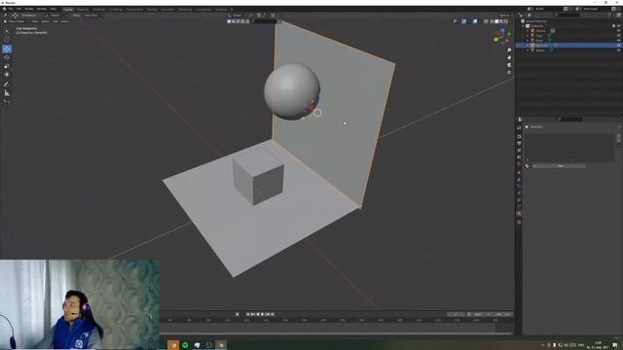Open viewport shading options dropdown arrow
623x350 pixels.
coord(510,21)
